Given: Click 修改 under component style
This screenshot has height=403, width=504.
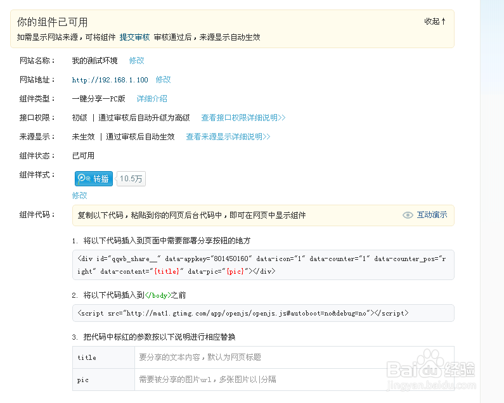Looking at the screenshot, I should point(80,195).
